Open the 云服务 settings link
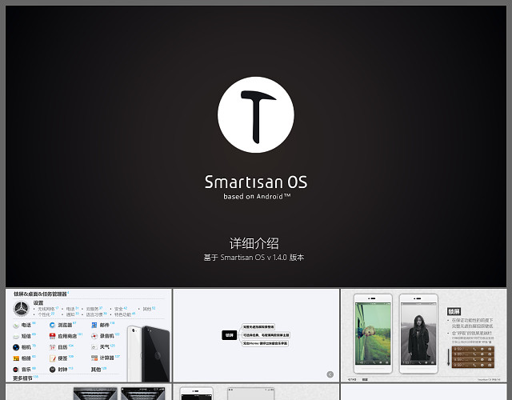This screenshot has height=400, width=512. (93, 309)
